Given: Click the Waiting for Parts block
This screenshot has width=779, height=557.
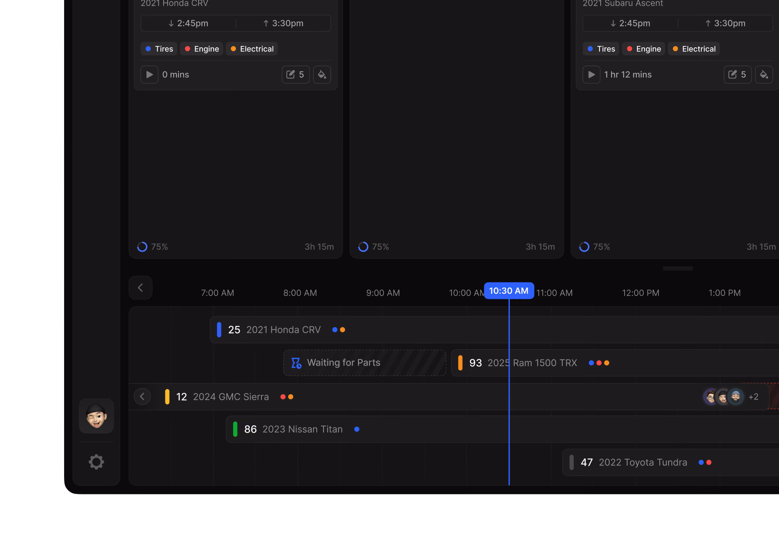Looking at the screenshot, I should (365, 363).
